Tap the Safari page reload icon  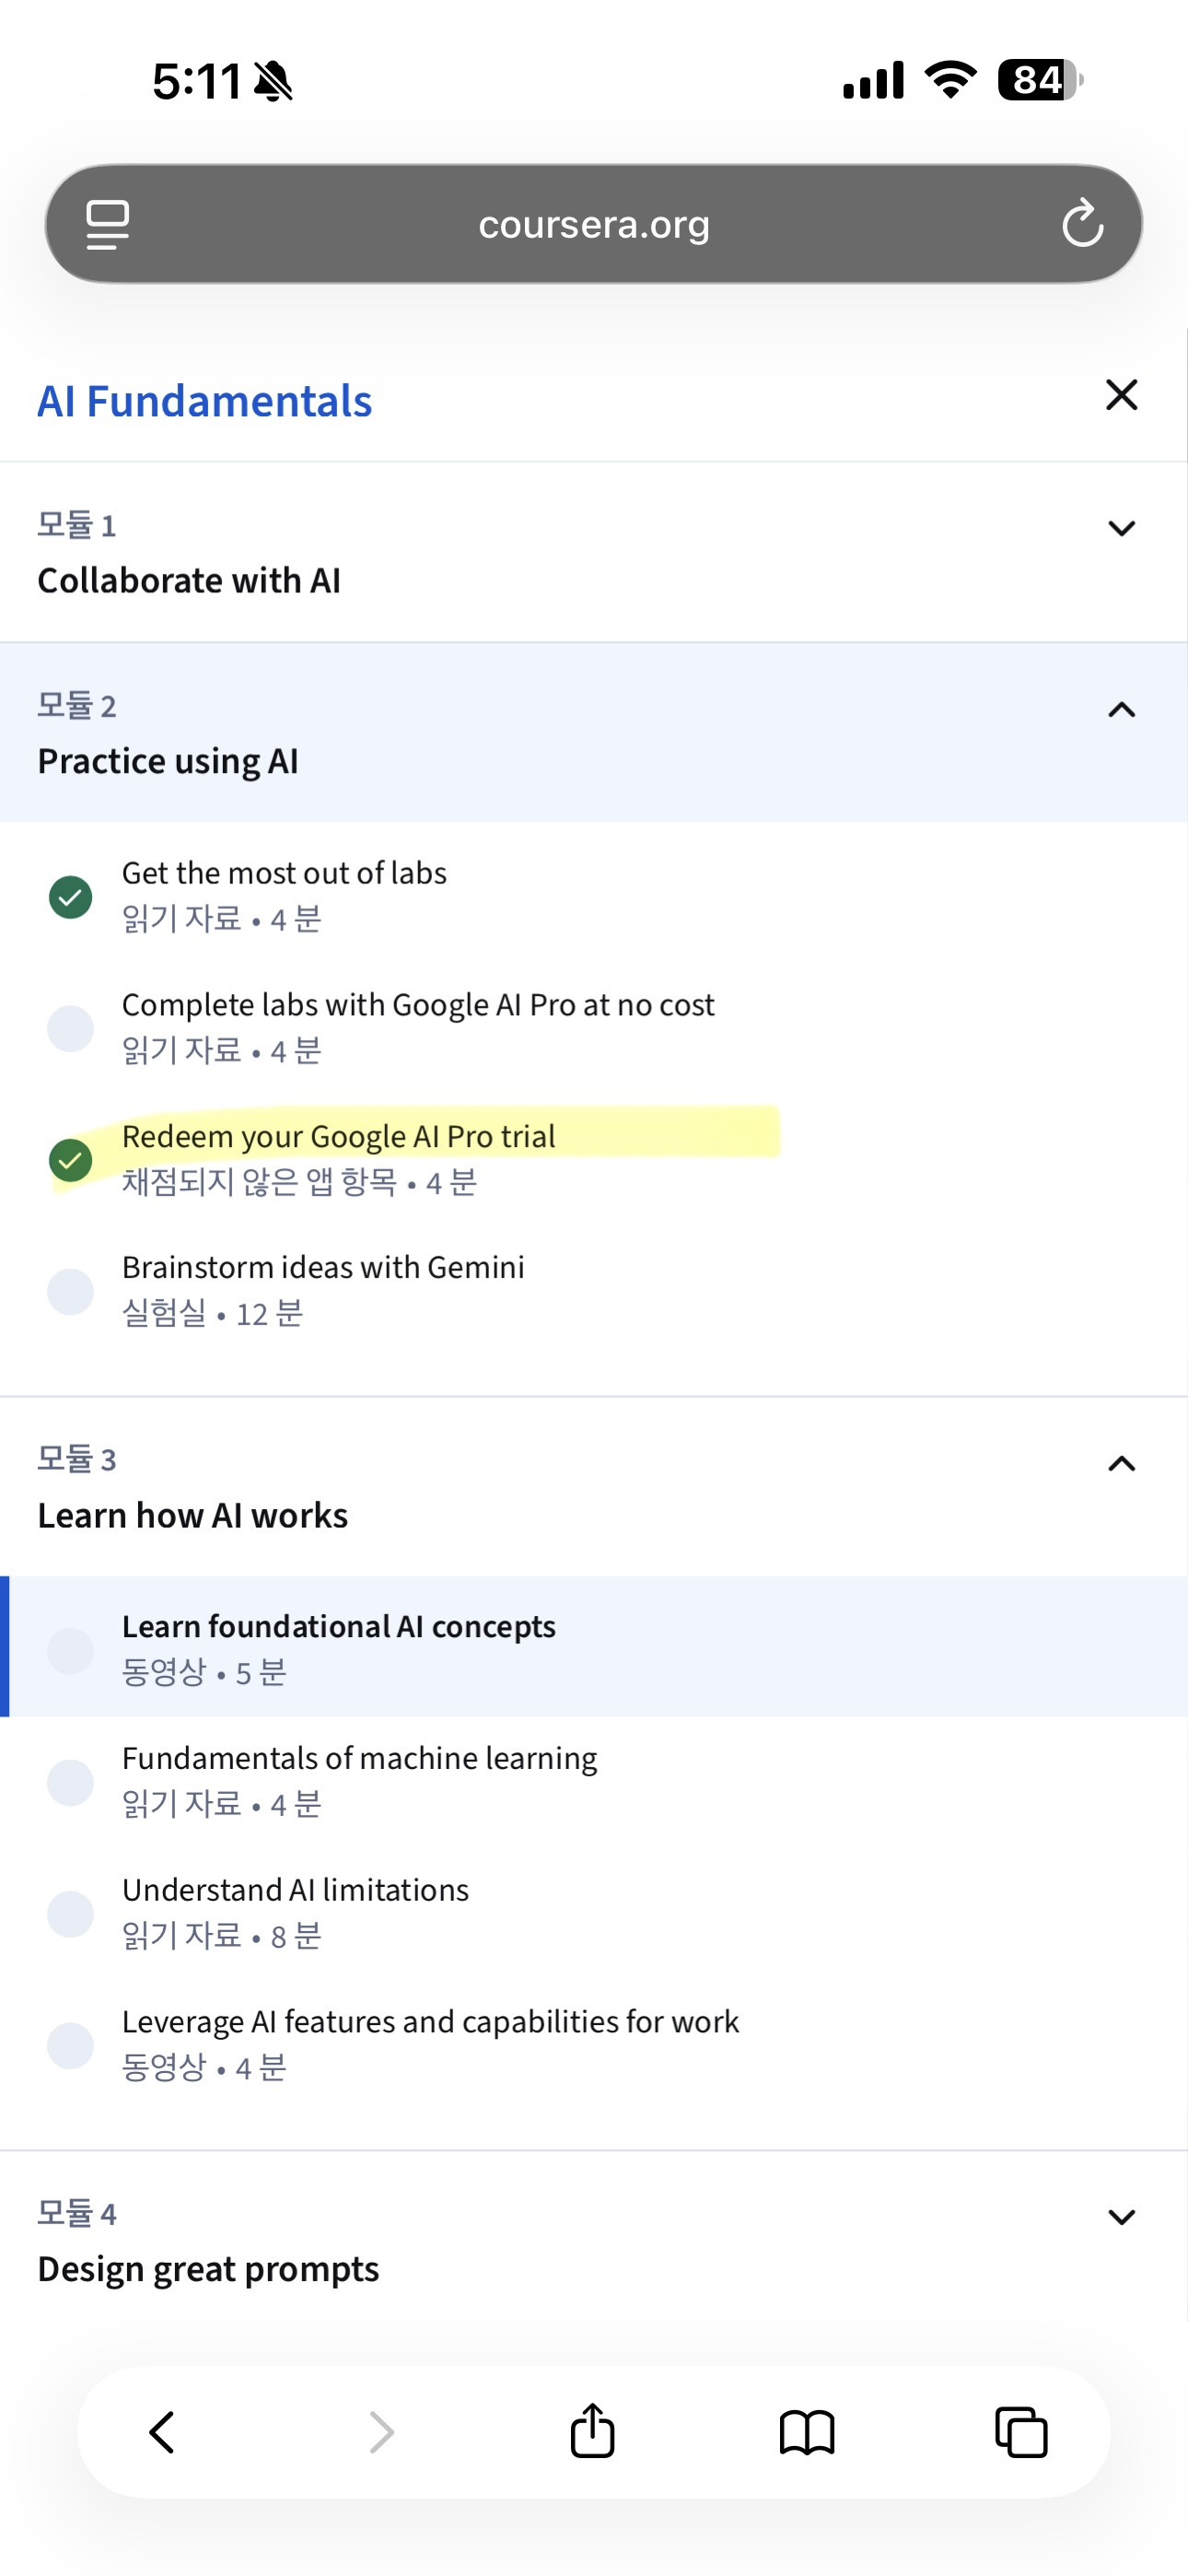point(1082,223)
